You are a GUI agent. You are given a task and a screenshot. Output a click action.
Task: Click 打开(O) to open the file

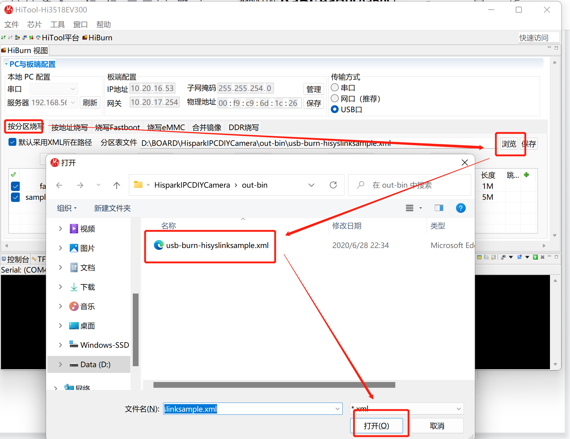(x=376, y=426)
